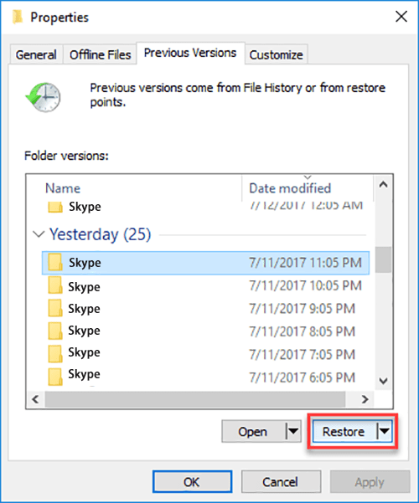
Task: Click the horizontal scrollbar right arrow
Action: point(365,399)
